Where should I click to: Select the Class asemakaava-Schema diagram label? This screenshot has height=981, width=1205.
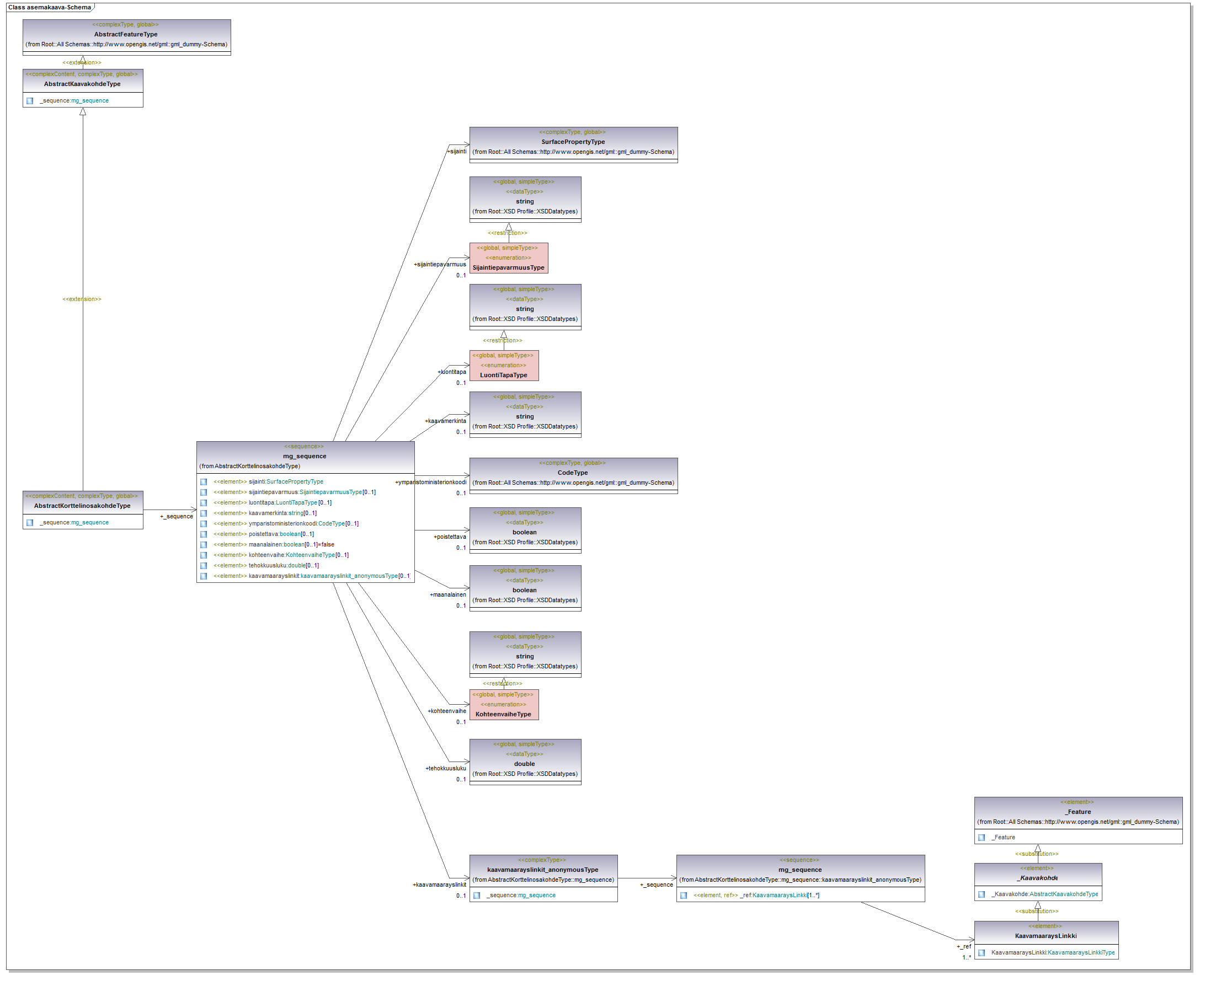[x=50, y=7]
